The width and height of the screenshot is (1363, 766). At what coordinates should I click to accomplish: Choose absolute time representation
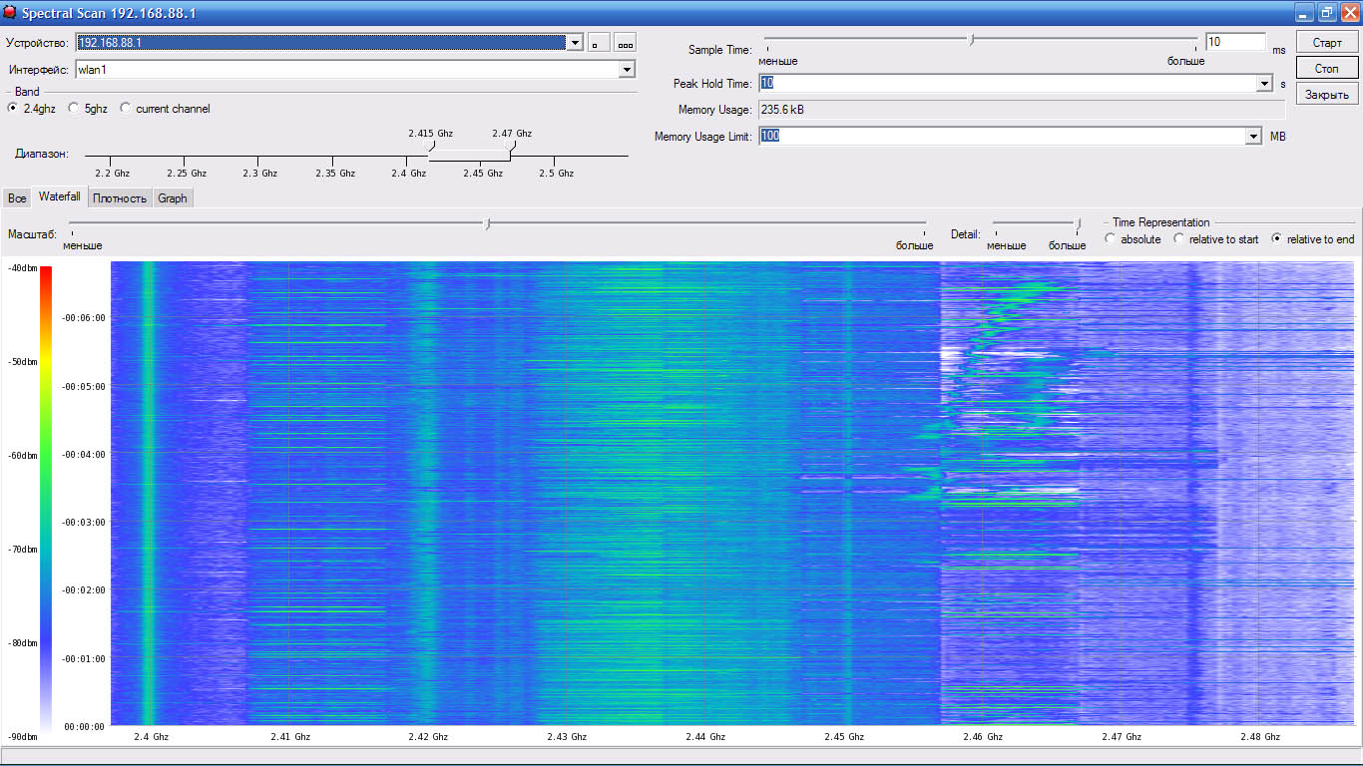pyautogui.click(x=1111, y=239)
